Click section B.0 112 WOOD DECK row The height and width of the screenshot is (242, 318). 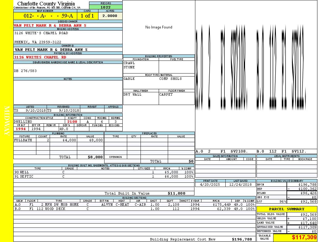pyautogui.click(x=134, y=209)
